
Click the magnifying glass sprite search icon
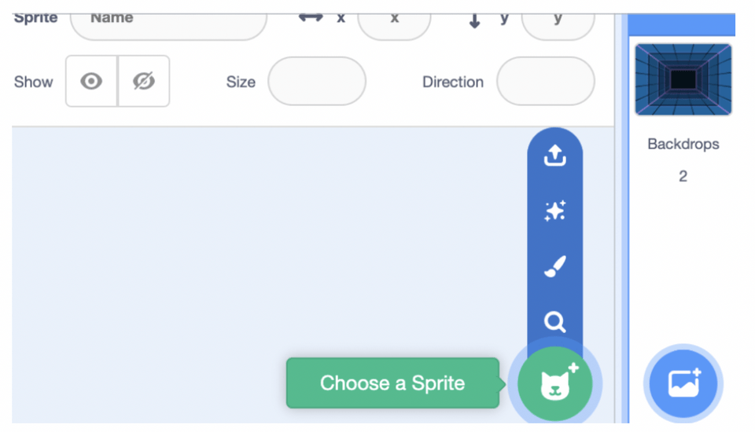[554, 322]
